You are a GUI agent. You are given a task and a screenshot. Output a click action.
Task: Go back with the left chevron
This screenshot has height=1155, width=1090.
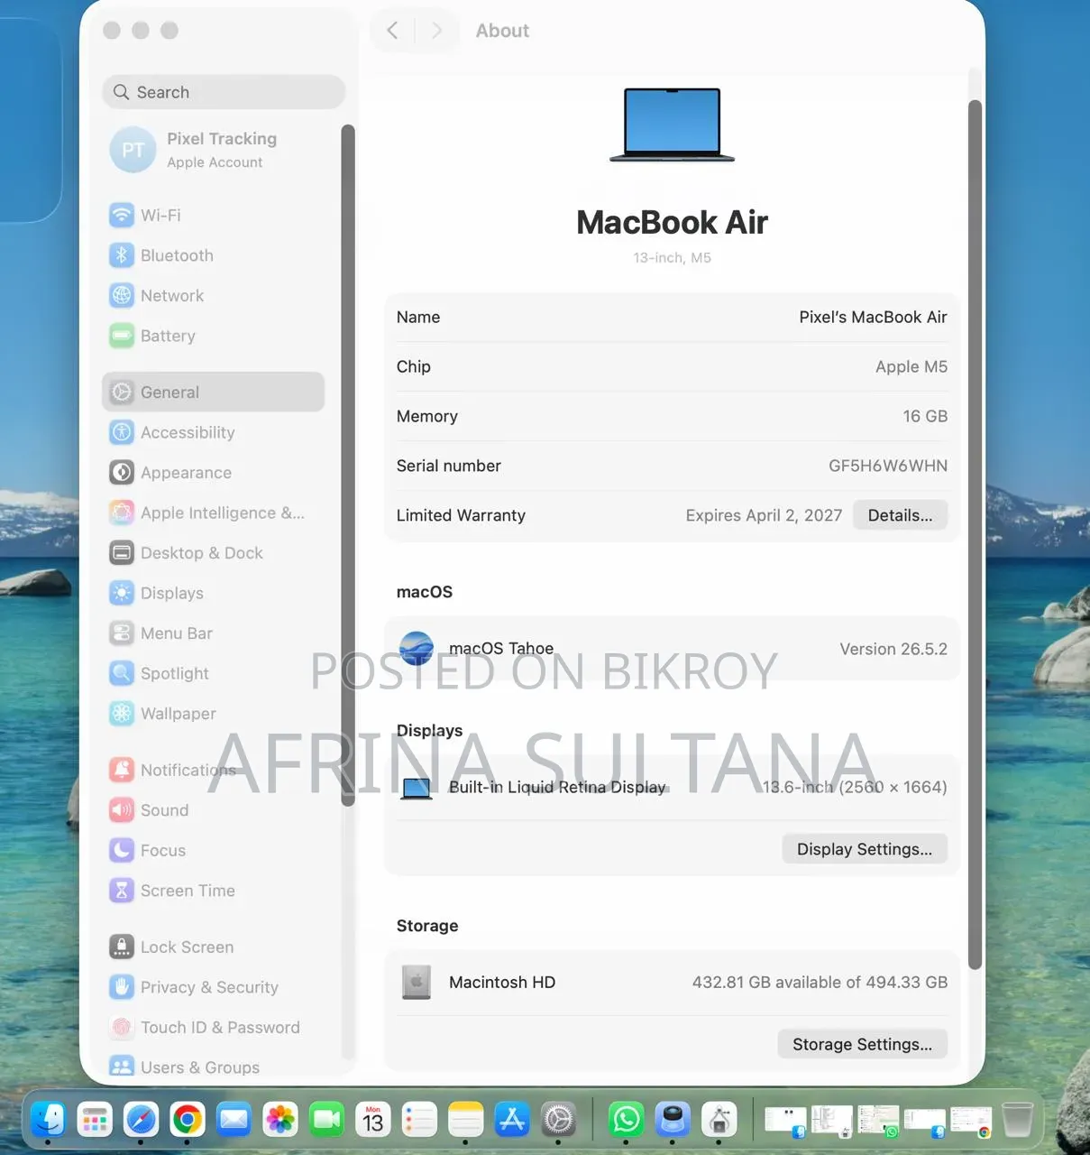[392, 31]
